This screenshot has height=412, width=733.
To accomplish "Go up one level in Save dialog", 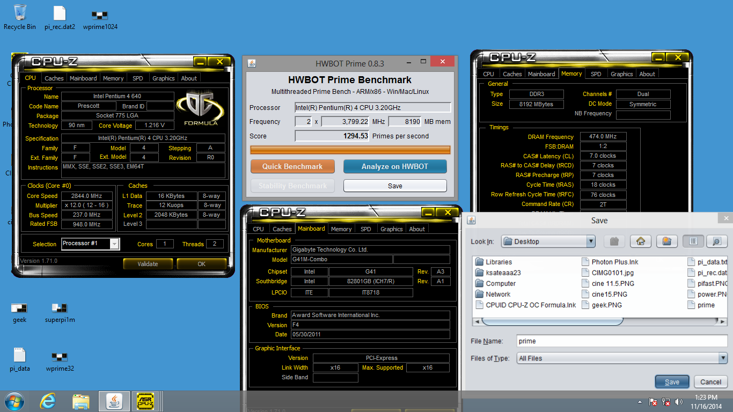I will (x=614, y=241).
